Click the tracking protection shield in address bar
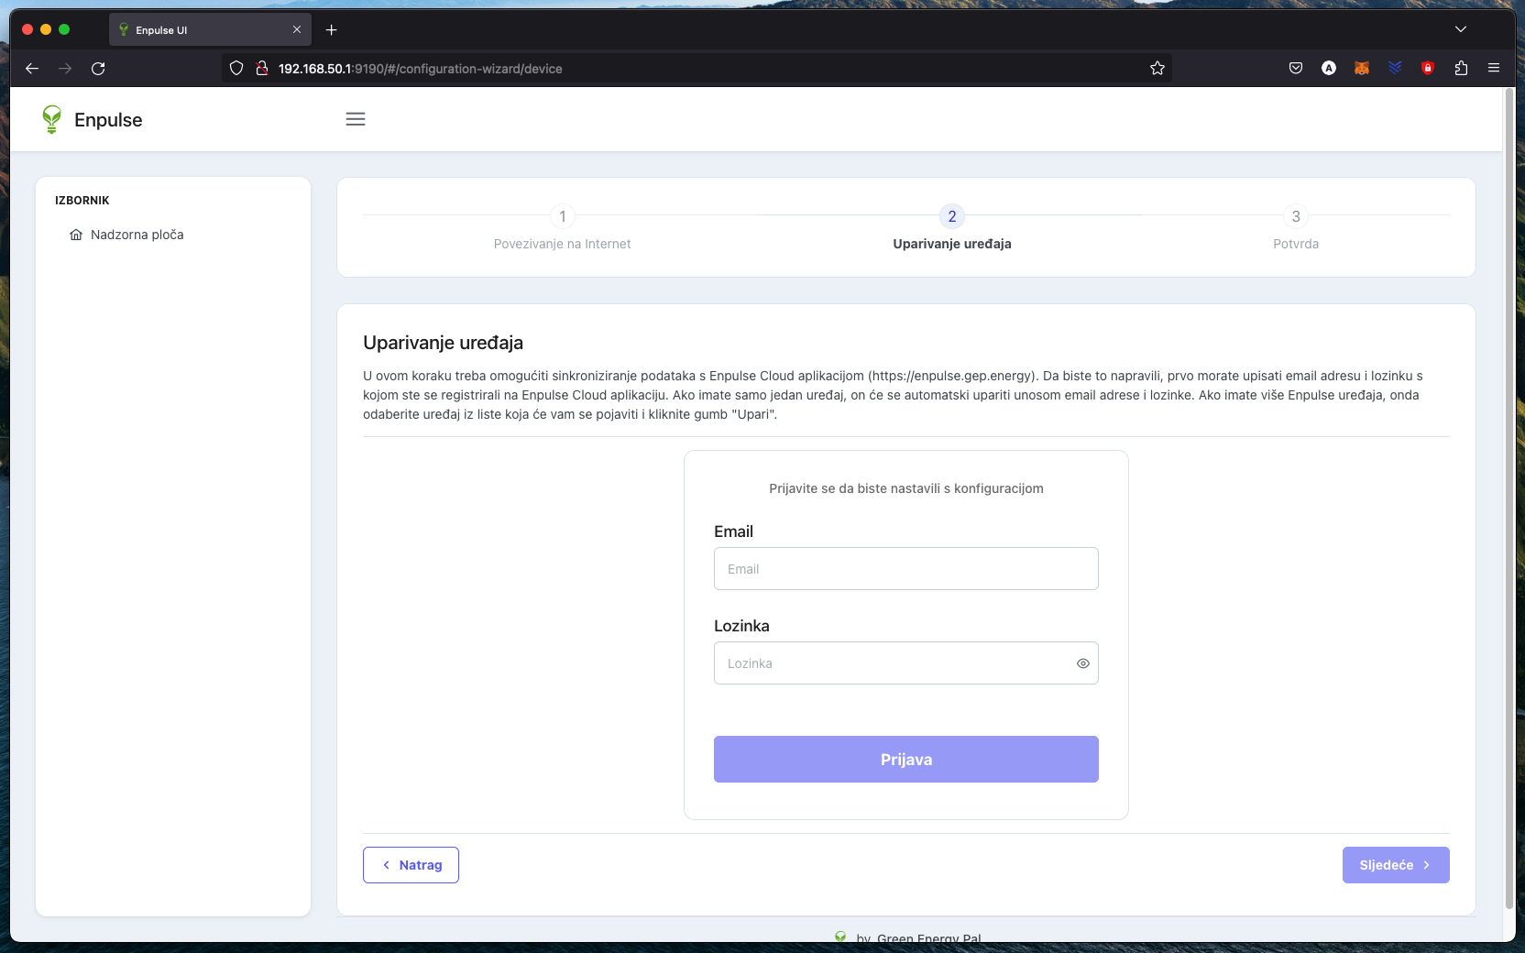This screenshot has width=1525, height=953. pyautogui.click(x=237, y=68)
